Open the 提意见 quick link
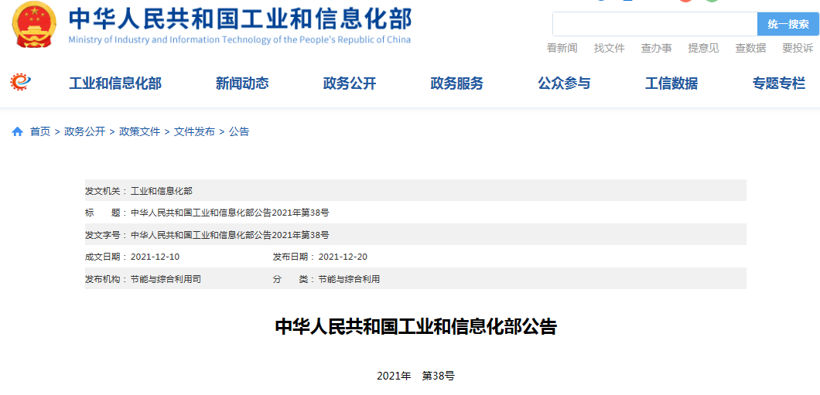Viewport: 820px width, 395px height. (703, 48)
